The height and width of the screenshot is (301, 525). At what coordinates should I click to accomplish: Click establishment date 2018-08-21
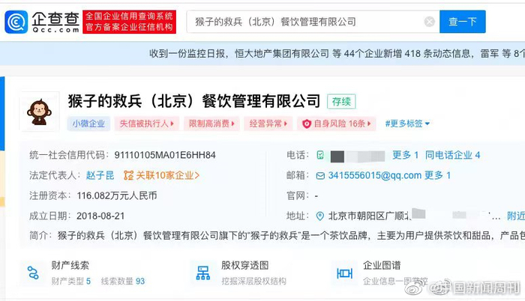coord(100,216)
